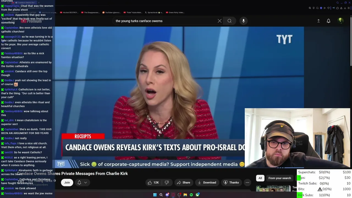Screen dimensions: 352x198
Task: Open The Disappearanc bookmark
Action: (x=90, y=12)
